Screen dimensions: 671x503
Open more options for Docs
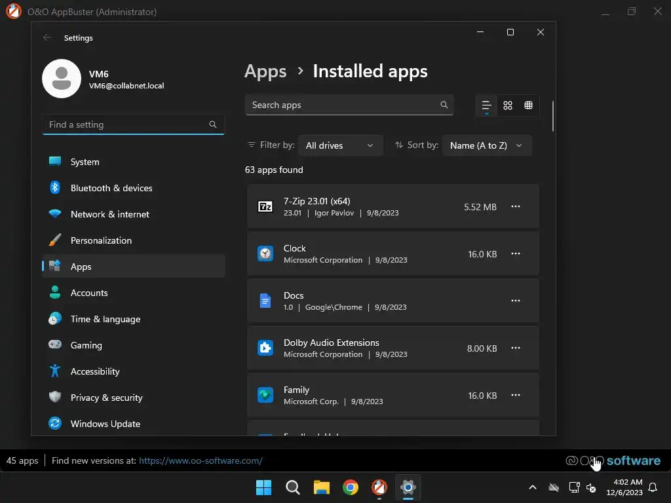click(516, 301)
